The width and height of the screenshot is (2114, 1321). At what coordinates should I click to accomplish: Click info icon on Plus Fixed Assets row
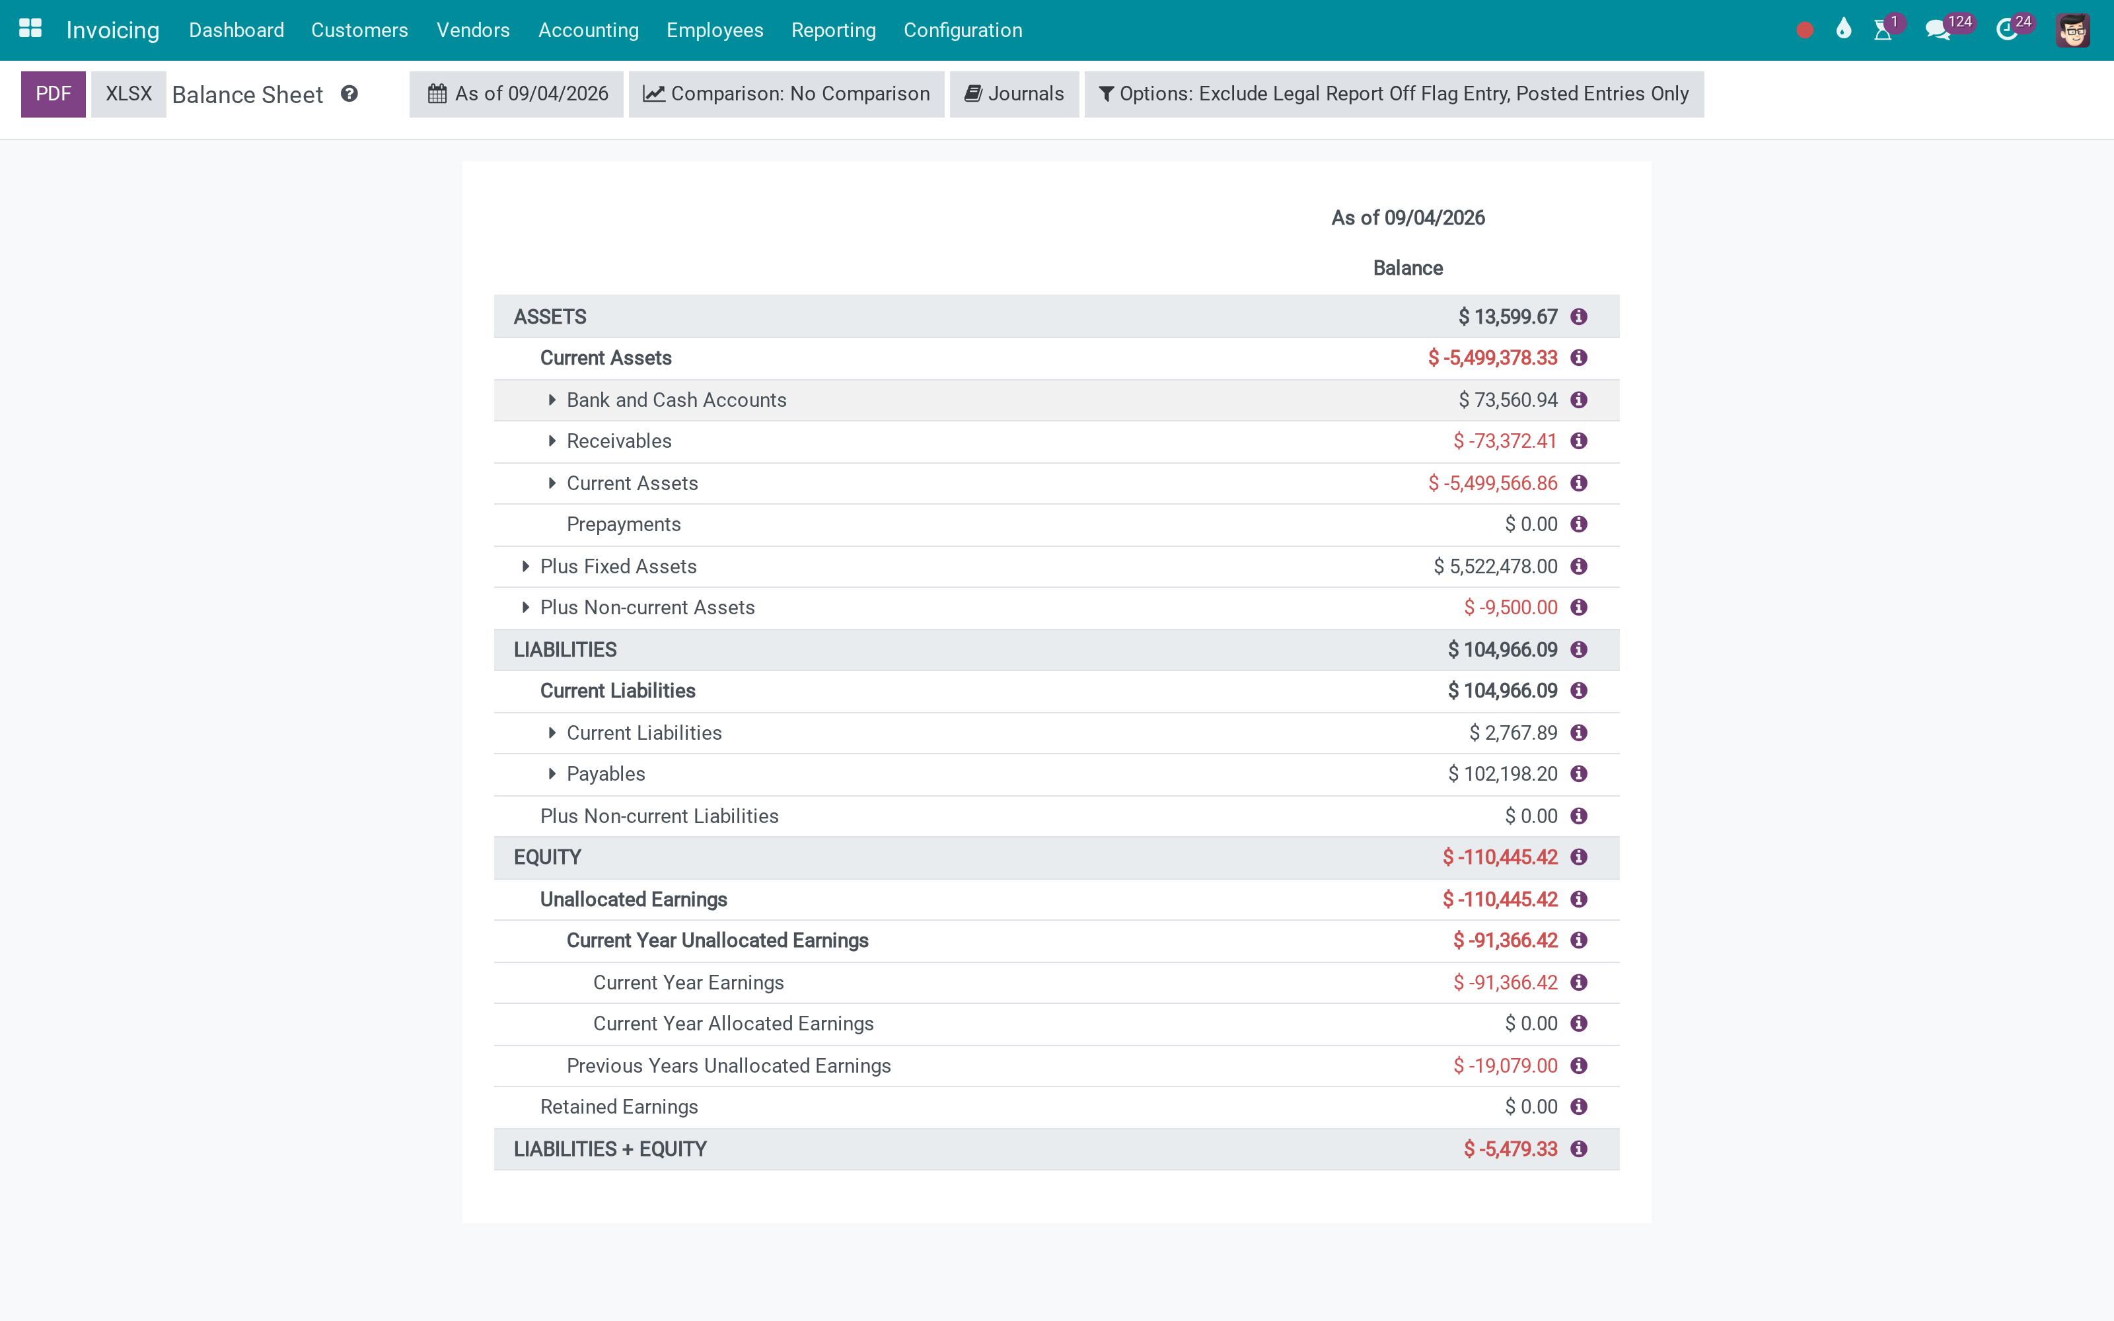(1578, 566)
